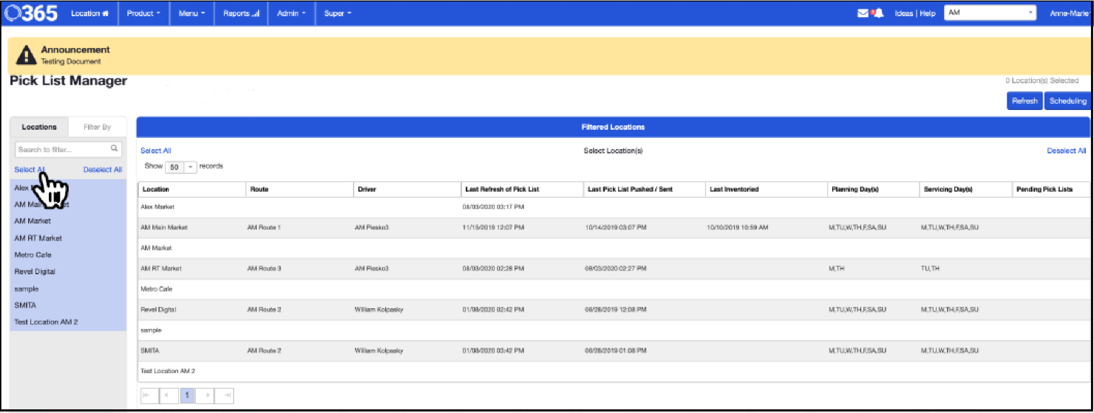Open the mail envelope icon
The image size is (1094, 413).
863,13
